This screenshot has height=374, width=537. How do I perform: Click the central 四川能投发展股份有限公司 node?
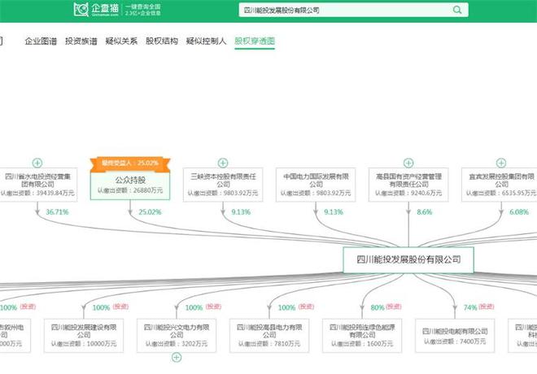point(408,259)
